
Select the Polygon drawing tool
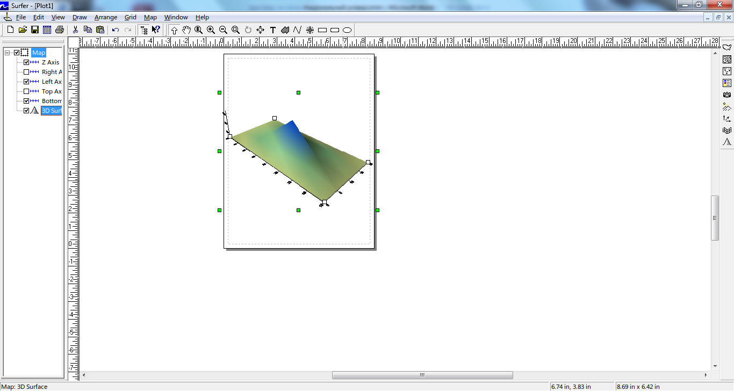(285, 30)
